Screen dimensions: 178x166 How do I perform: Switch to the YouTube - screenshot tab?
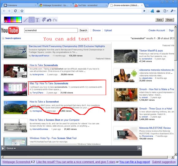point(91,5)
